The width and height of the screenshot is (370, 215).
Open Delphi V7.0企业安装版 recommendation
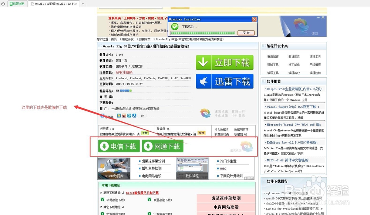point(295,89)
